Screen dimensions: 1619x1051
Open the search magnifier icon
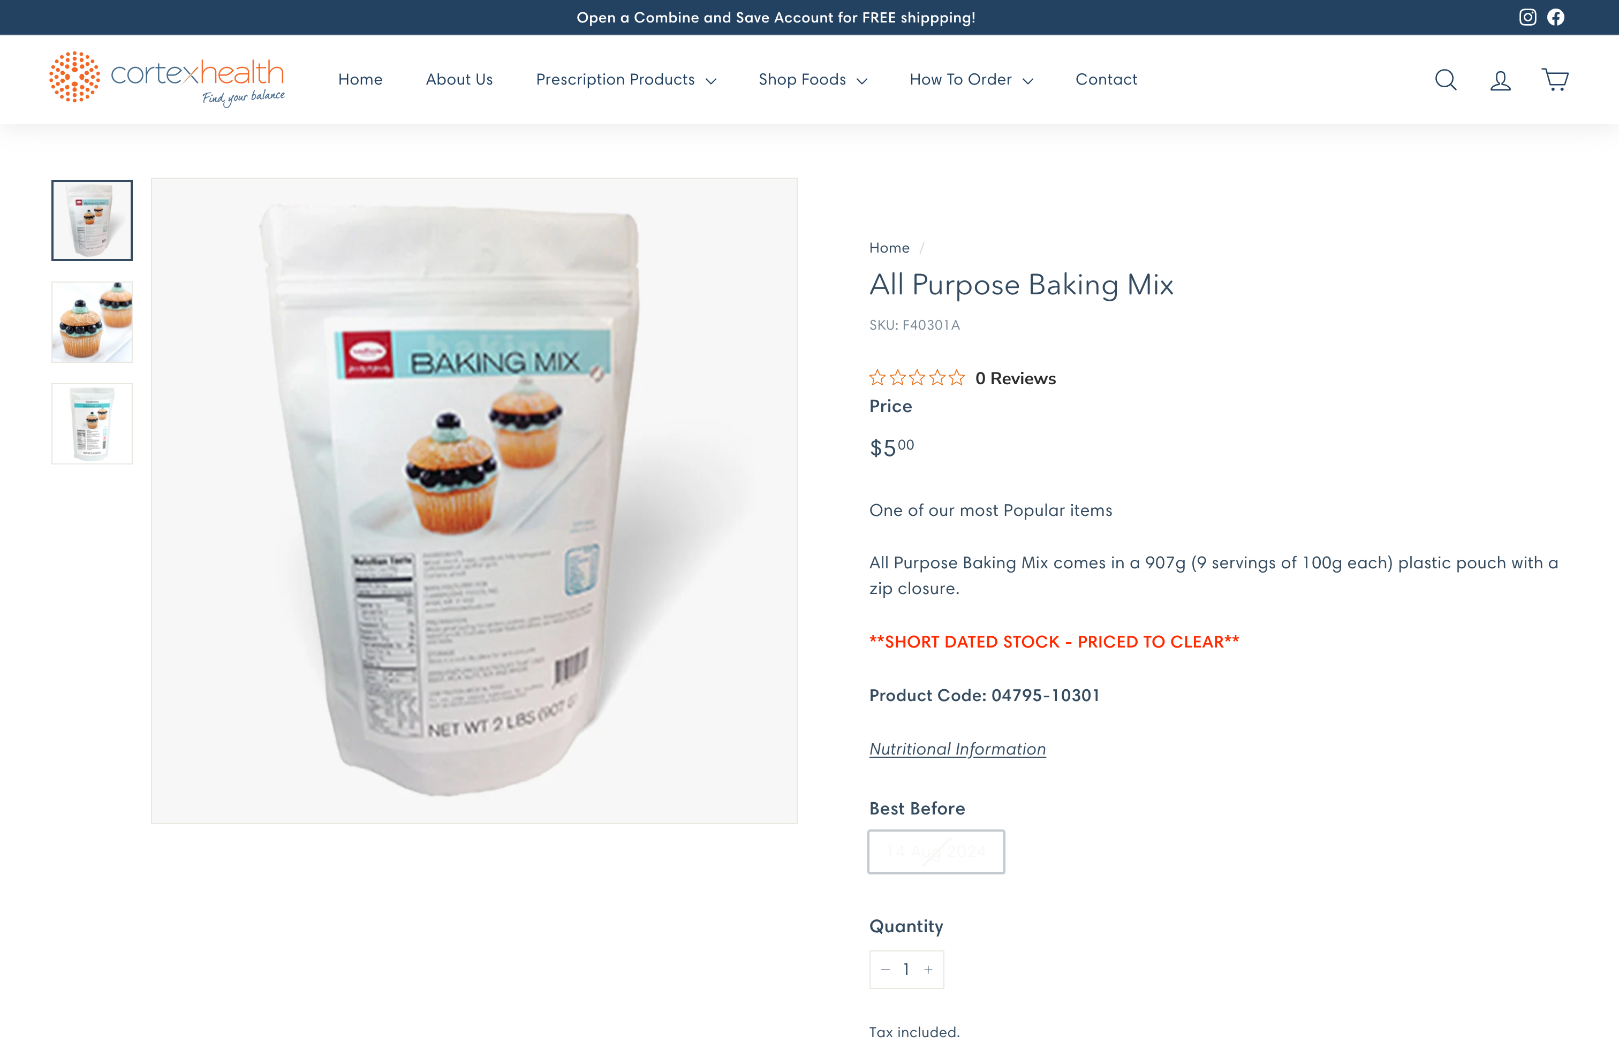click(x=1446, y=80)
